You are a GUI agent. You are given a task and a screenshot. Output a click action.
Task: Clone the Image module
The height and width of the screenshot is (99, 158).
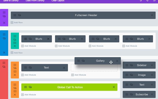pos(131,75)
